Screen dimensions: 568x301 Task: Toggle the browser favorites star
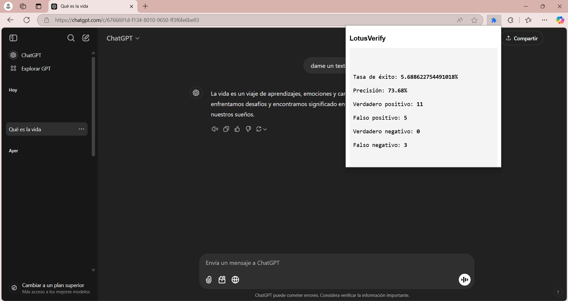474,20
